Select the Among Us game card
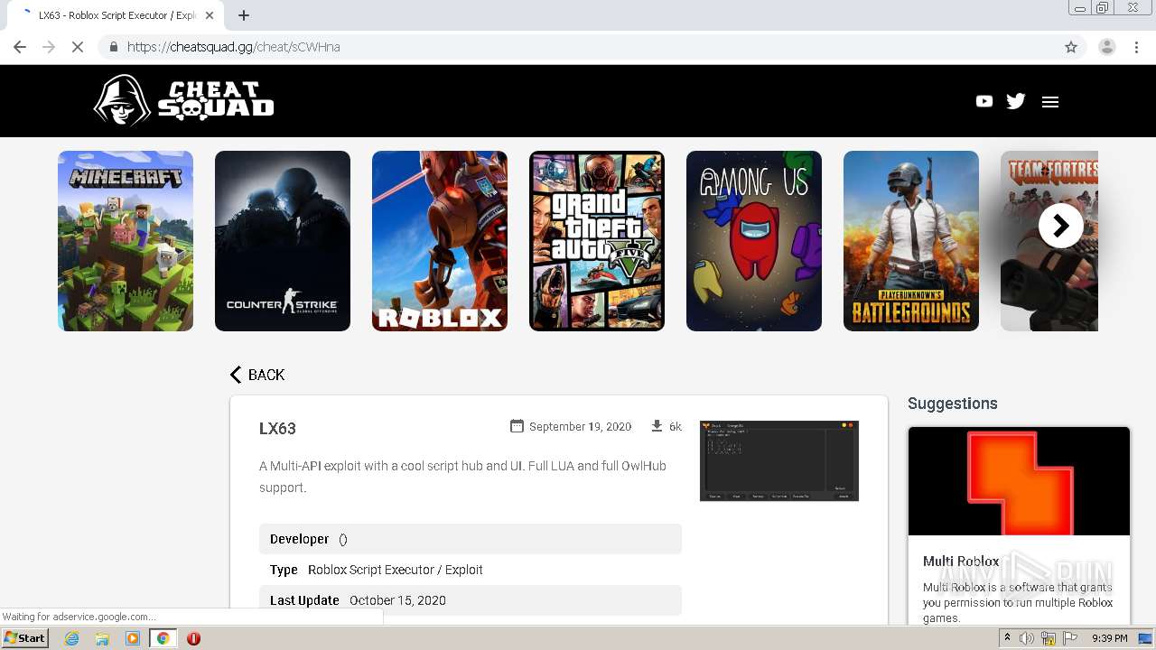Image resolution: width=1156 pixels, height=650 pixels. click(x=754, y=241)
